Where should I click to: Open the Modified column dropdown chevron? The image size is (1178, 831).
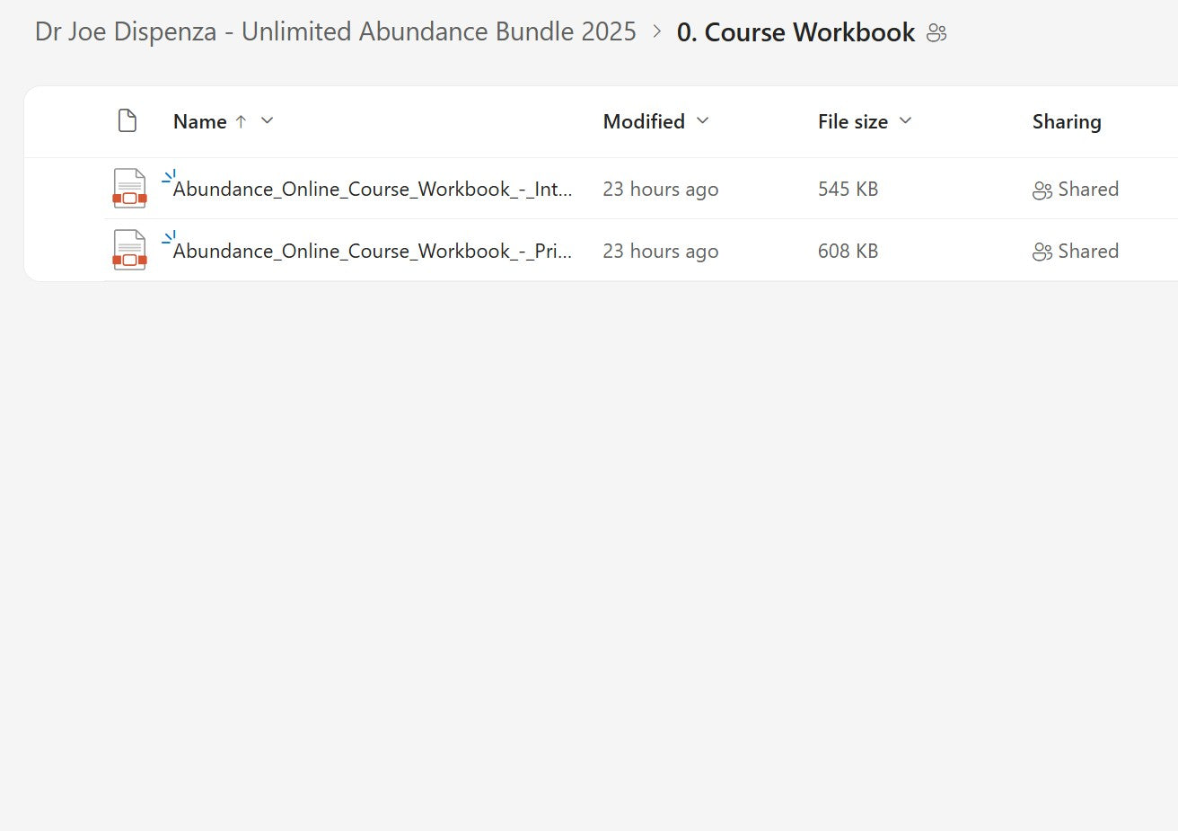(703, 121)
